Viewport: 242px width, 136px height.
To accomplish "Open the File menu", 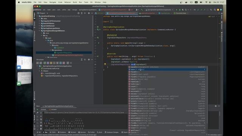I will point(35,2).
